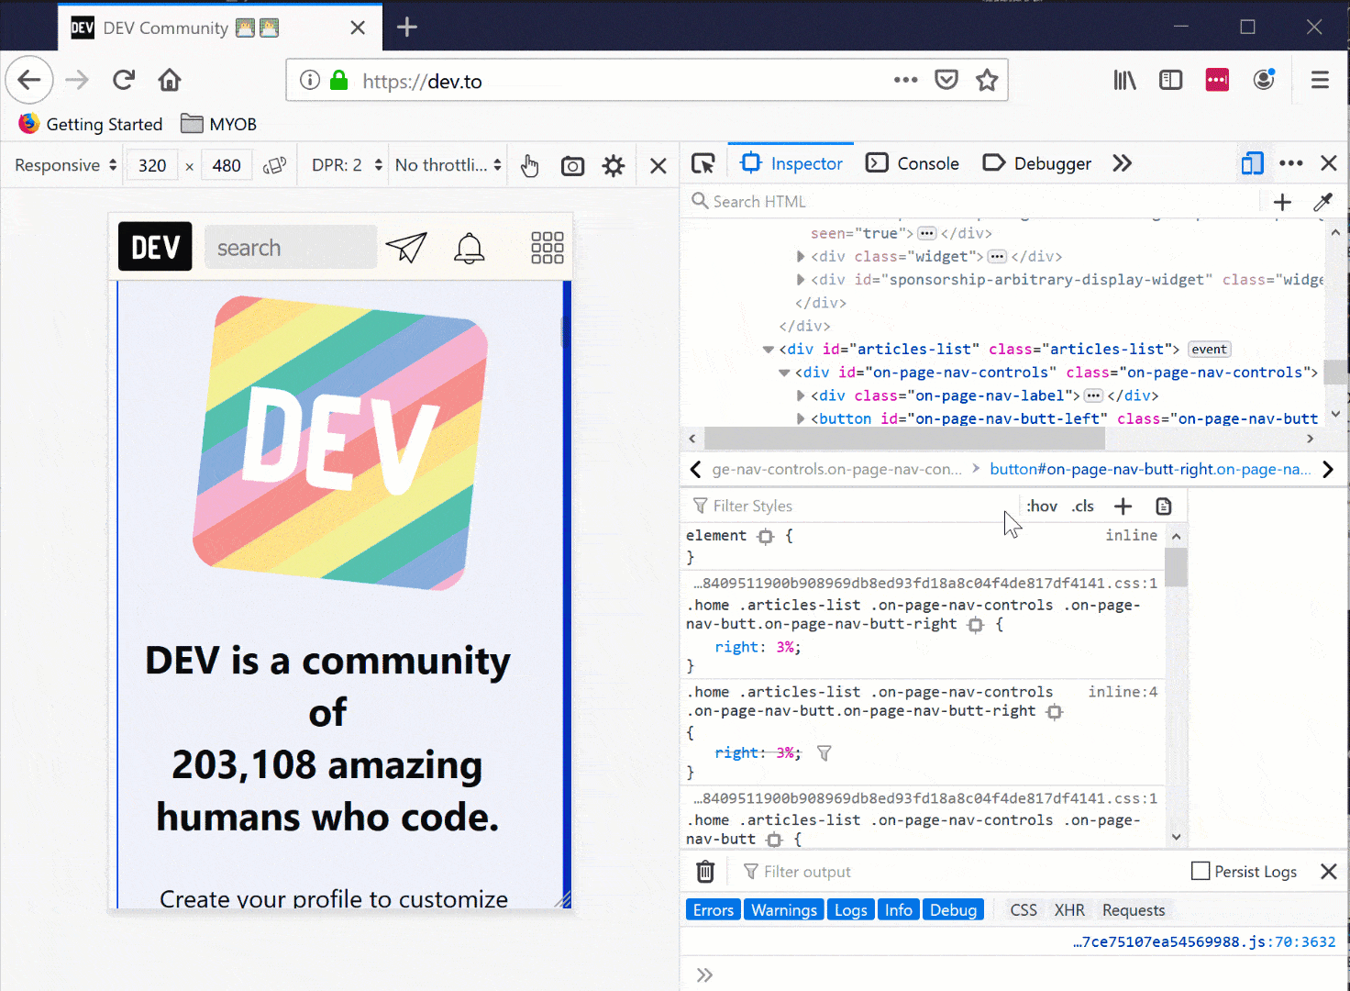Open the Responsive device dropdown
Screen dimensions: 1350x991
pos(65,165)
